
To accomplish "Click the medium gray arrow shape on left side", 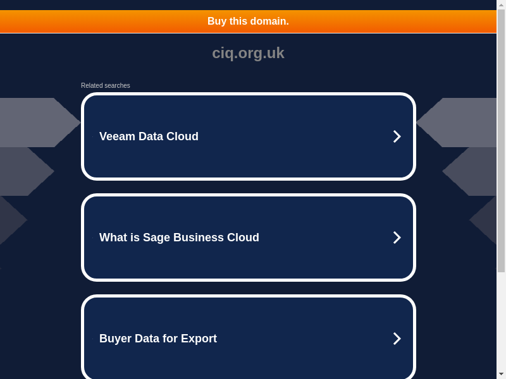I will point(22,172).
